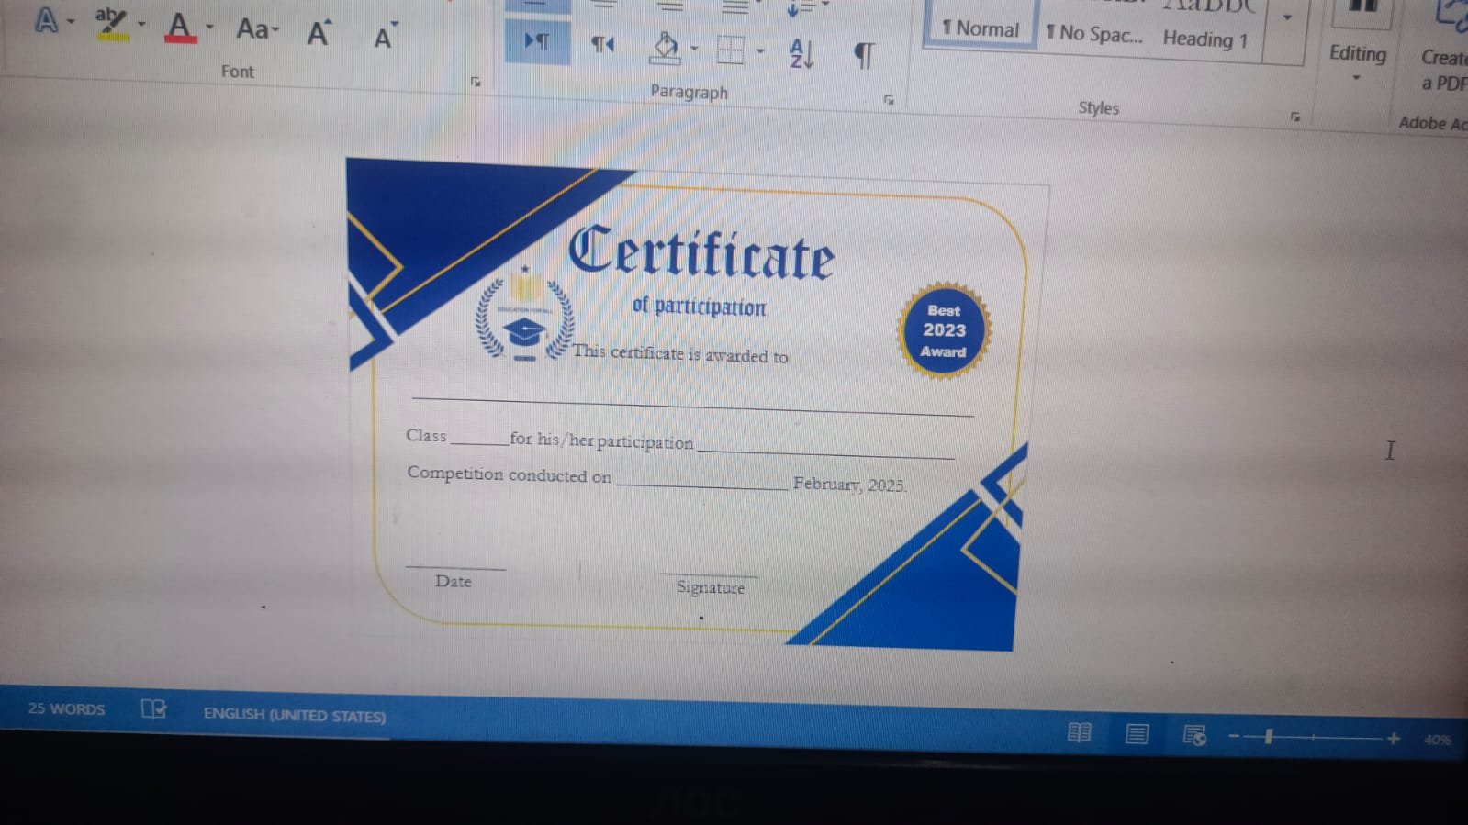Toggle Show/Hide paragraph marks
Image resolution: width=1468 pixels, height=825 pixels.
(x=864, y=56)
